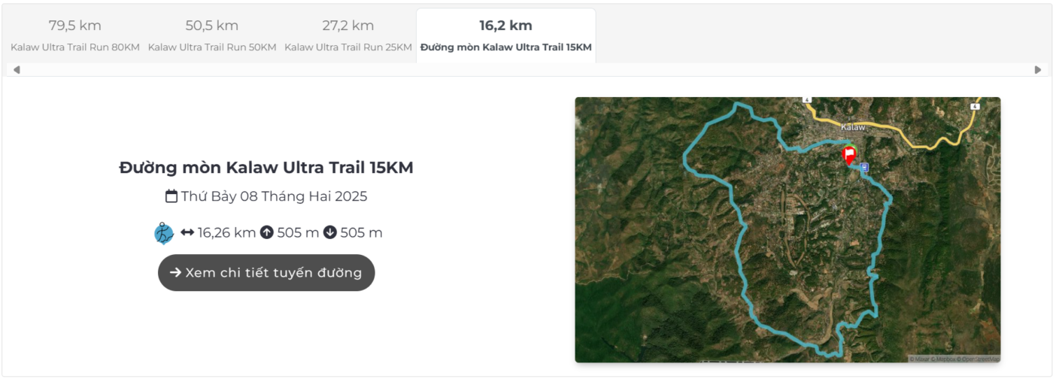The image size is (1053, 382).
Task: Click the arrow icon inside route details button
Action: [x=175, y=273]
